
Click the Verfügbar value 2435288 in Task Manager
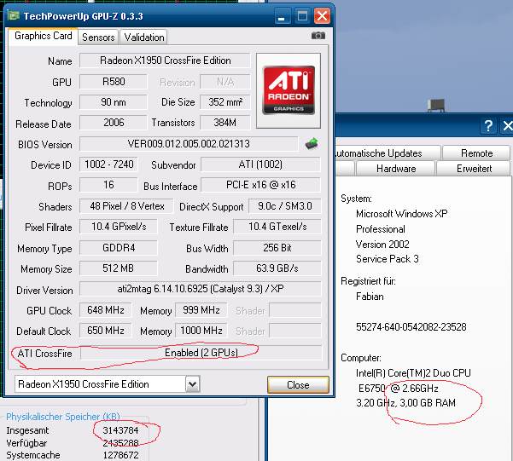[120, 443]
